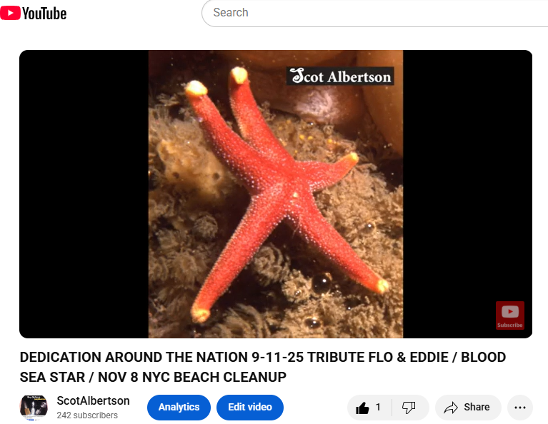Open the Edit video button
This screenshot has height=424, width=548.
click(250, 408)
